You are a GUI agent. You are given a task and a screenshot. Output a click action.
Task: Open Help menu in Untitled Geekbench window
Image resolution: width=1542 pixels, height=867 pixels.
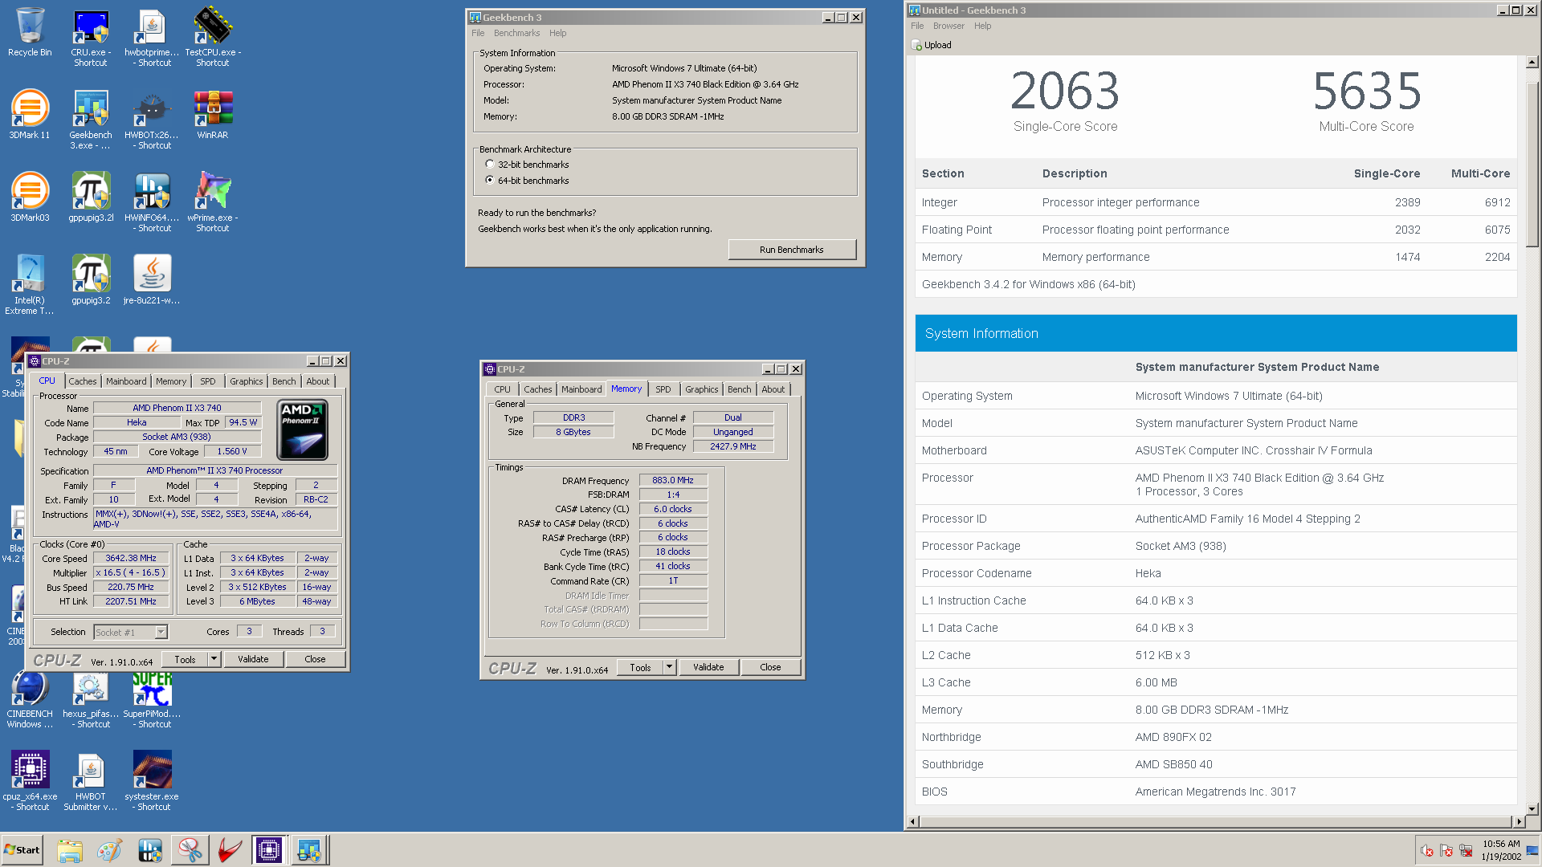(982, 26)
